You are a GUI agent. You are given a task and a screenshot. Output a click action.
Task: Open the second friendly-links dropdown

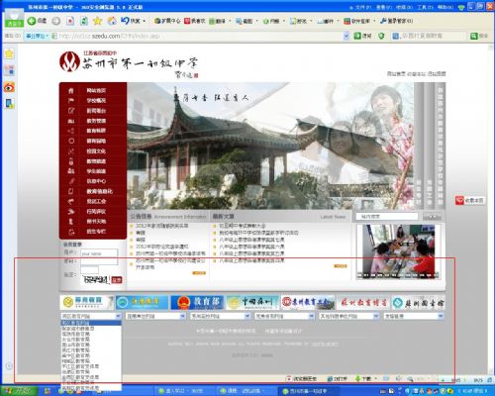click(x=155, y=316)
